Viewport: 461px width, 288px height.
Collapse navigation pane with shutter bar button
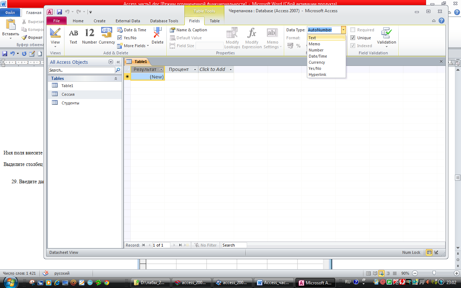118,62
